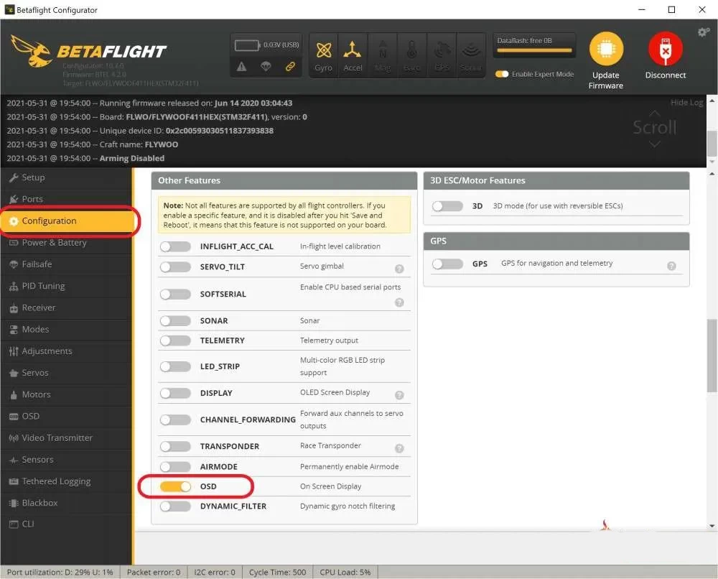Open the PID Tuning tab

pyautogui.click(x=43, y=286)
